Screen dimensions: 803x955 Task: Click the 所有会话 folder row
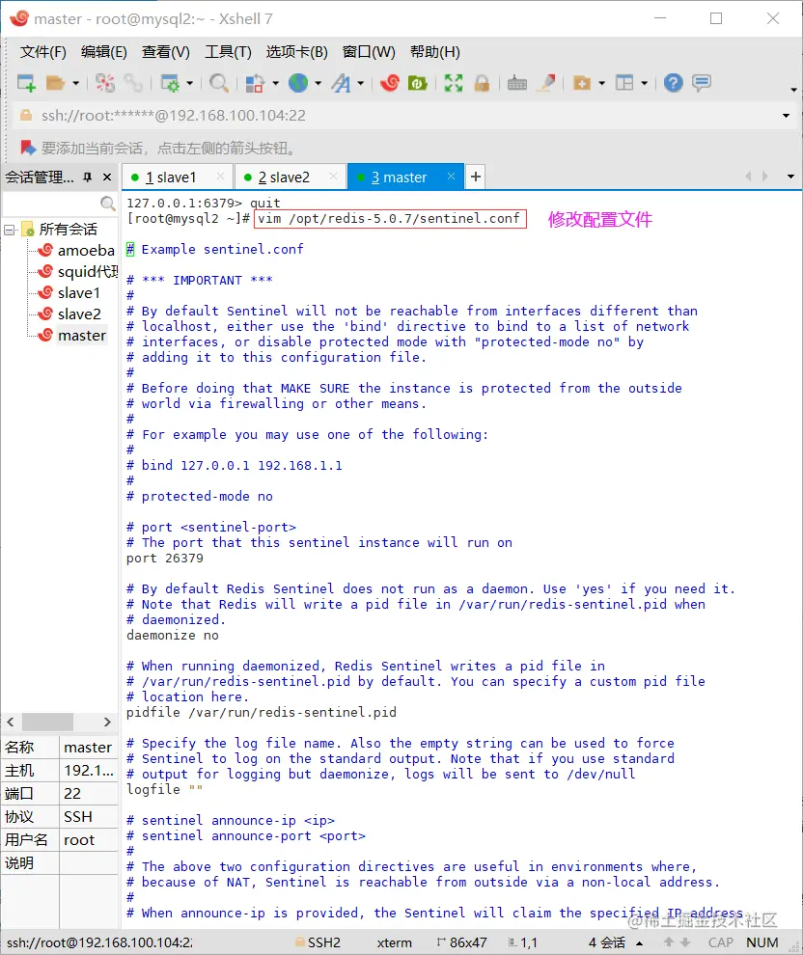click(60, 230)
